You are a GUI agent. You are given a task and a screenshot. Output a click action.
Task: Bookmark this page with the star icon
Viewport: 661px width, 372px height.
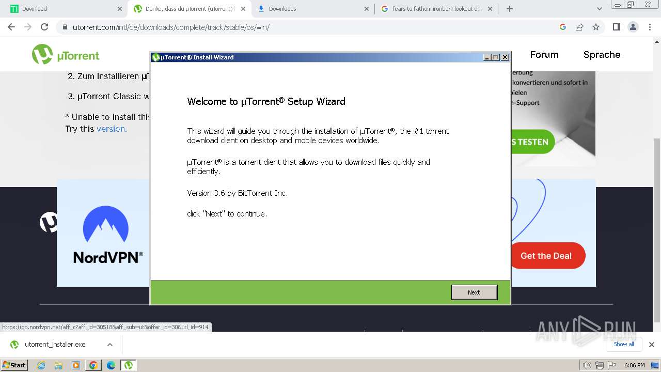coord(596,27)
